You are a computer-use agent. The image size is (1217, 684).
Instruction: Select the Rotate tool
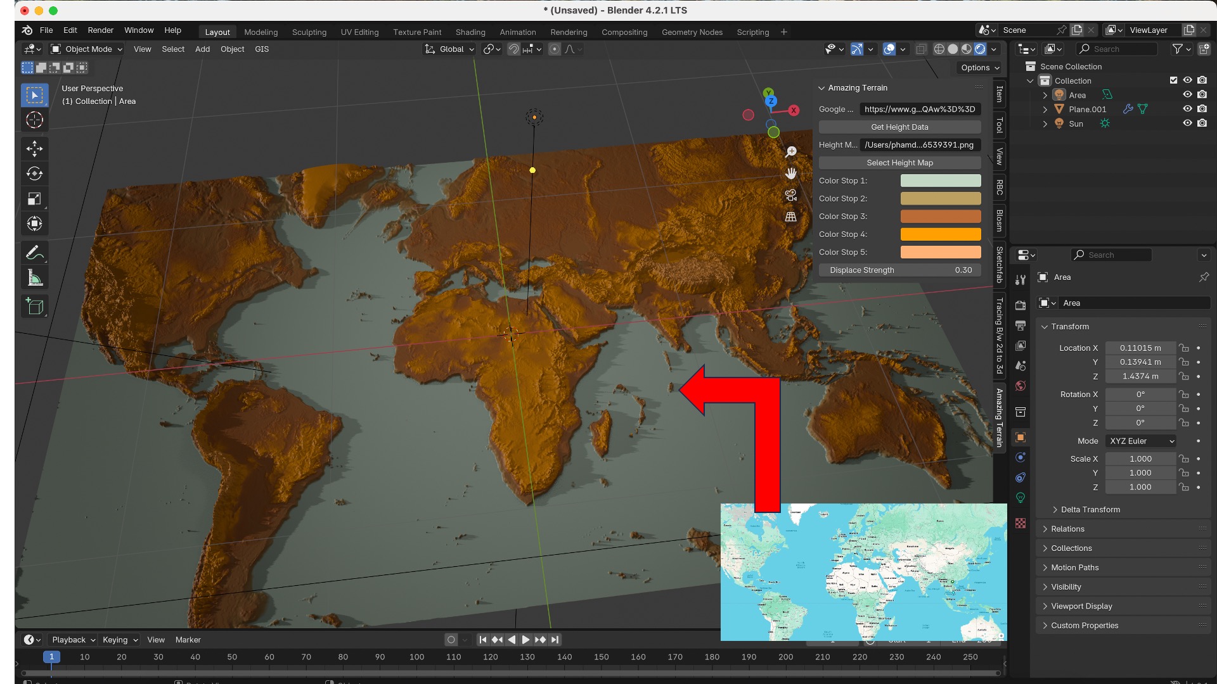pyautogui.click(x=34, y=174)
